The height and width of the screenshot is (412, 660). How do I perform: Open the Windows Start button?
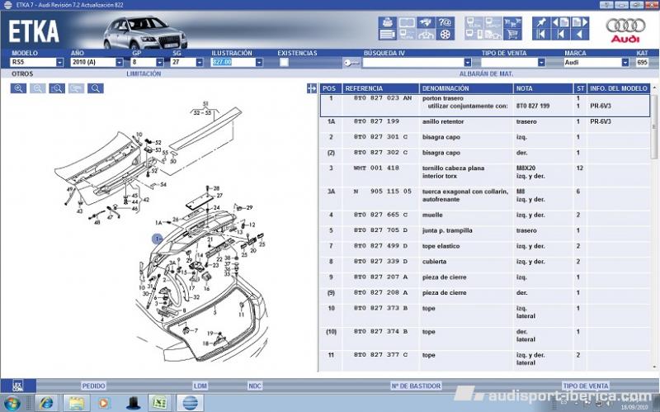[x=12, y=403]
